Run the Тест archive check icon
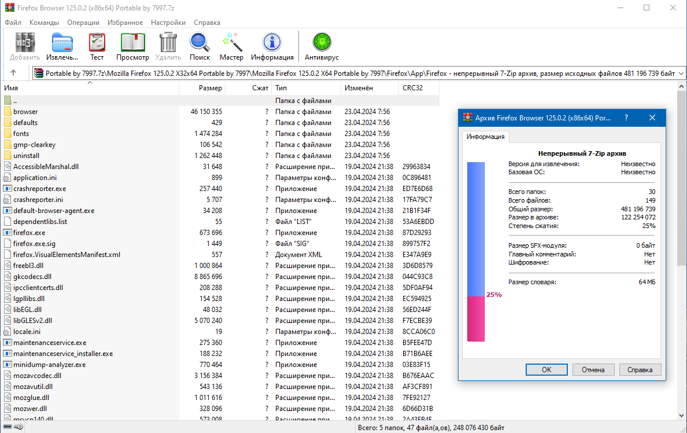Viewport: 687px width, 433px height. pyautogui.click(x=97, y=43)
